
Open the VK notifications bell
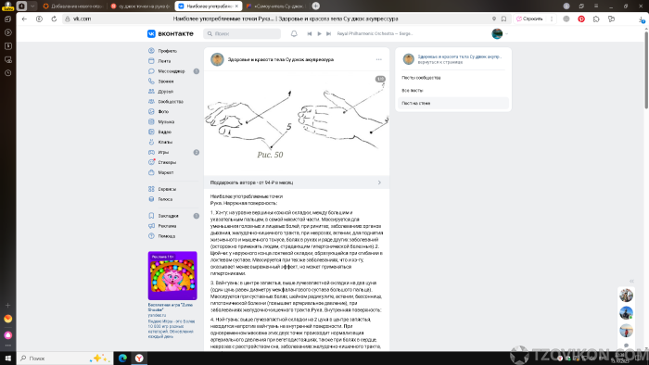294,33
